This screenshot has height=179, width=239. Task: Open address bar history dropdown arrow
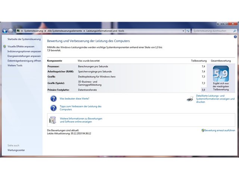[x=183, y=31]
